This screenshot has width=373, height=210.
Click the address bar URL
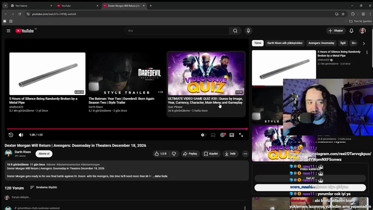(54, 14)
